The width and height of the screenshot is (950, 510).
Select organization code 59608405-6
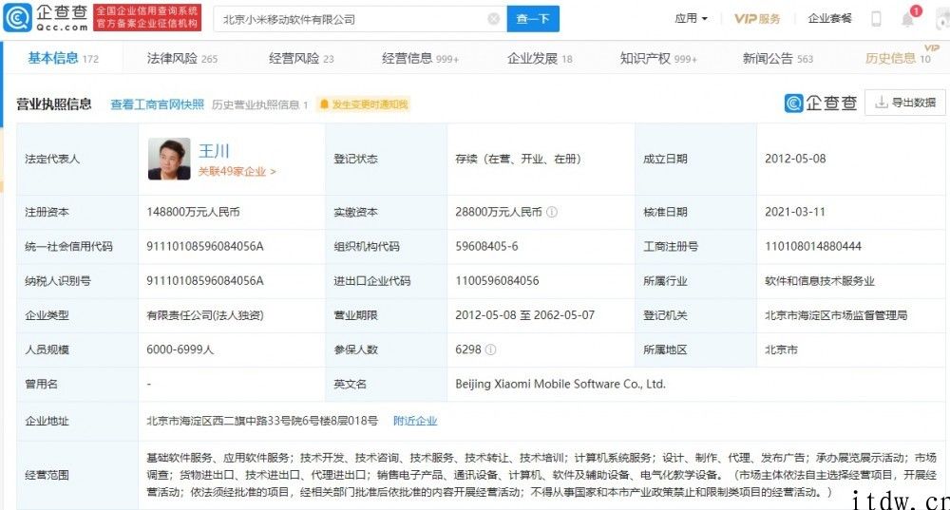coord(486,247)
